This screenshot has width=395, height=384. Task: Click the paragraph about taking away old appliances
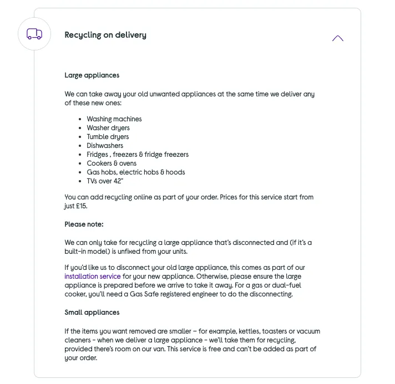(x=189, y=99)
